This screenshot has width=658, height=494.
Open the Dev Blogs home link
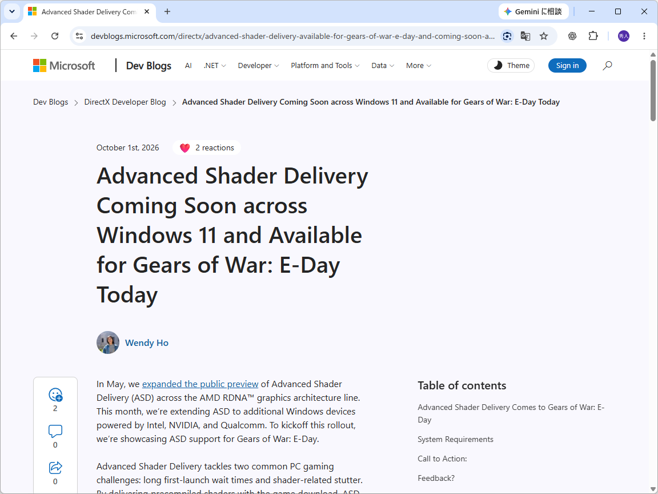point(149,66)
